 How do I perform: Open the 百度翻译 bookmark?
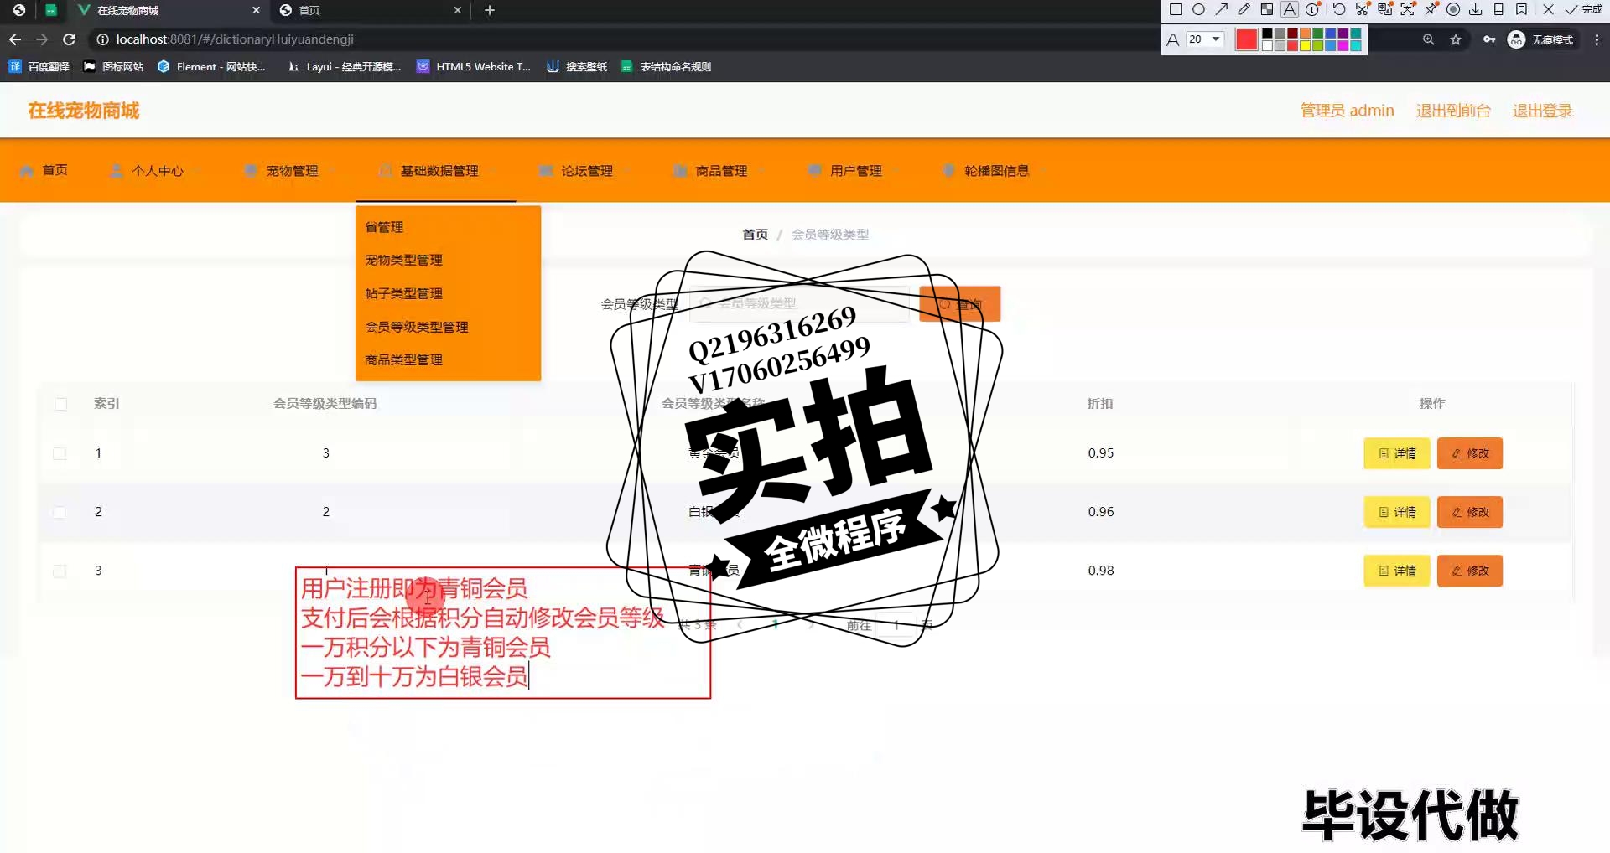click(x=39, y=66)
